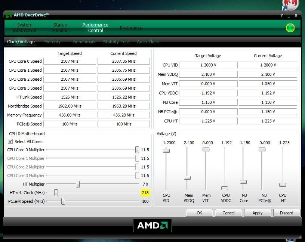Viewport: 305px width, 242px height.
Task: Click the CPU VID voltage slider handle
Action: tap(166, 151)
